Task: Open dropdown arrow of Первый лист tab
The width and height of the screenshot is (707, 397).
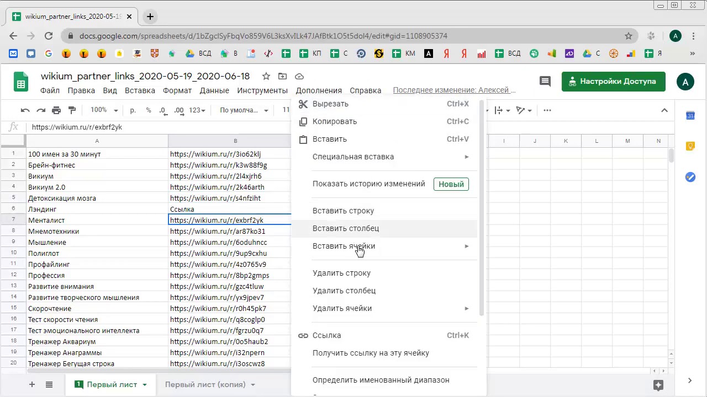Action: 145,385
